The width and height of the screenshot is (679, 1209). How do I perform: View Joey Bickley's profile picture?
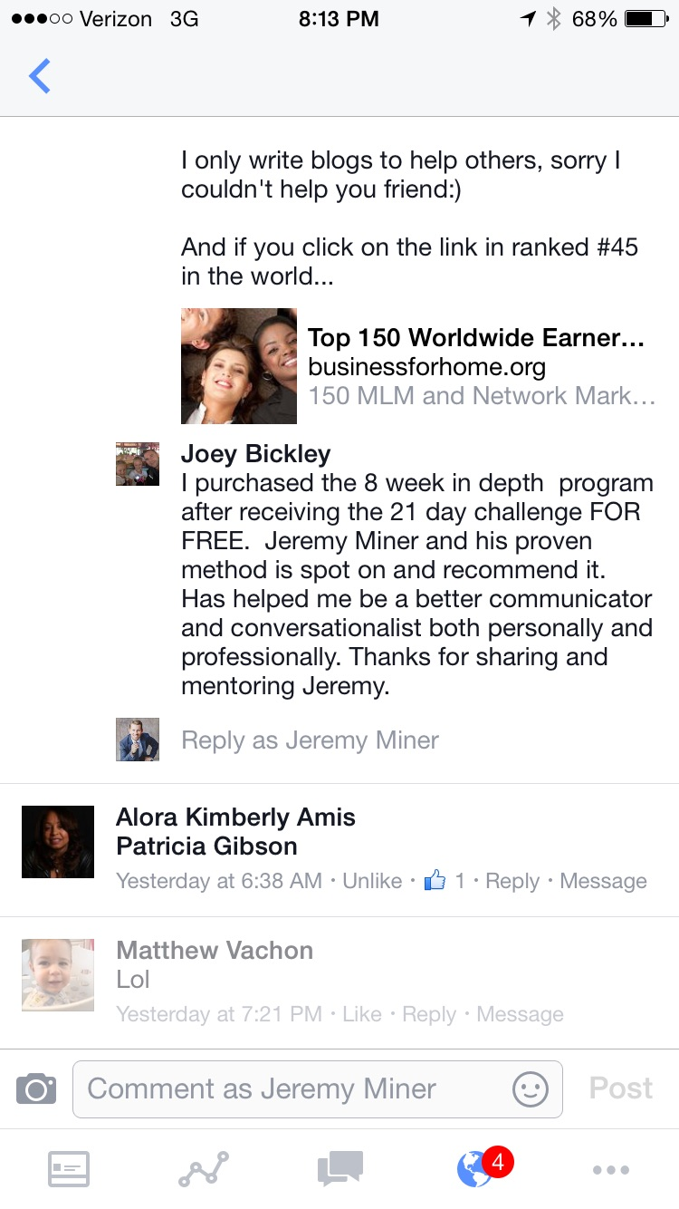tap(138, 464)
